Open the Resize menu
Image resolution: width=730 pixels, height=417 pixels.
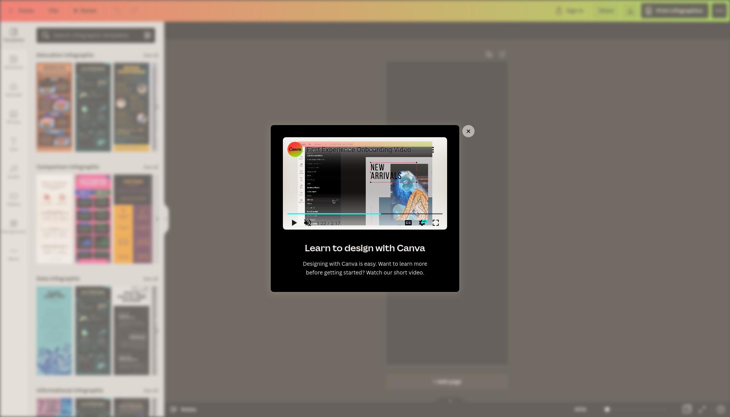pyautogui.click(x=85, y=11)
